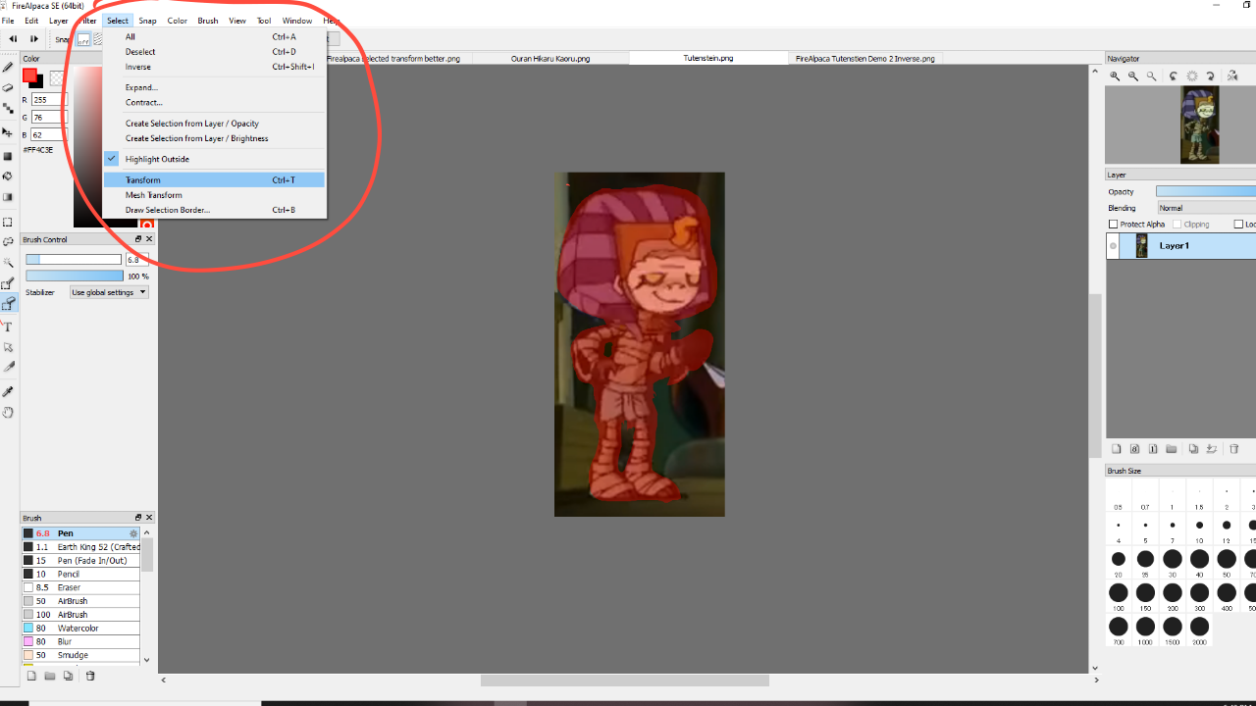Click the layer Opacity slider
This screenshot has width=1256, height=706.
point(1206,192)
